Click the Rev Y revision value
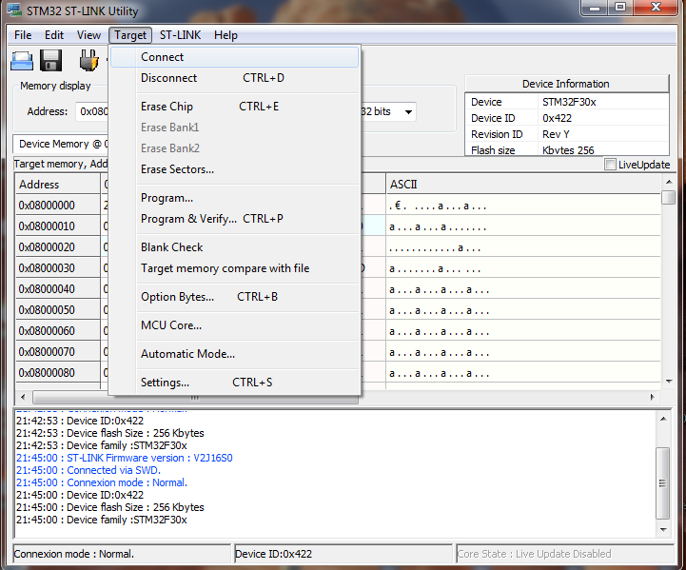686x570 pixels. (x=556, y=134)
